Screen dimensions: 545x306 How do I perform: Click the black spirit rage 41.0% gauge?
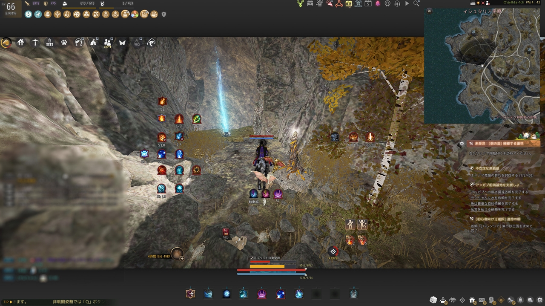[x=333, y=252]
